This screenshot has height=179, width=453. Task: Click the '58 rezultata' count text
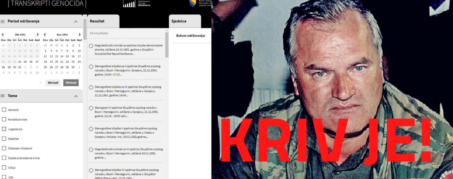tap(99, 33)
